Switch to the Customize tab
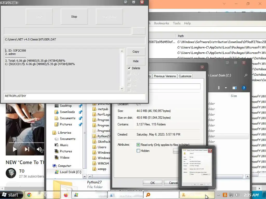 [185, 76]
